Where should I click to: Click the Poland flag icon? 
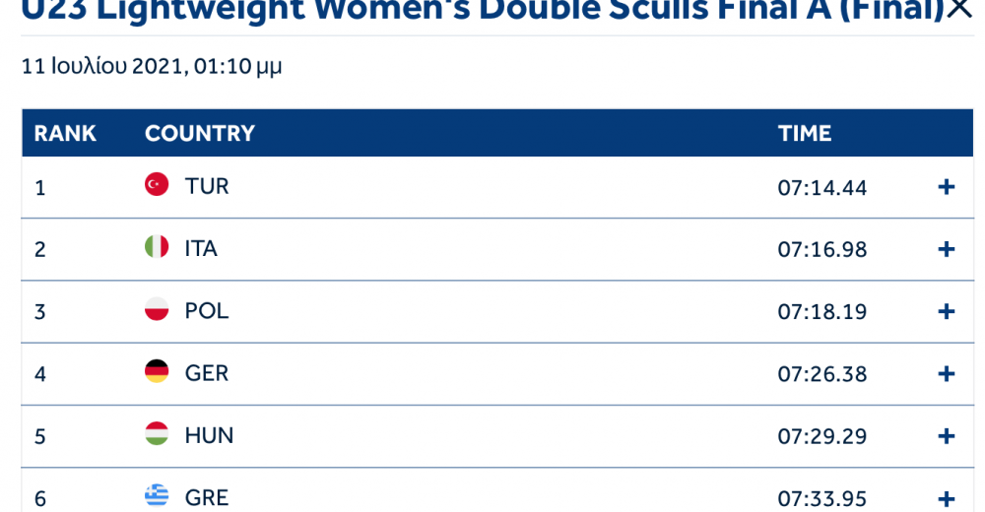pos(157,310)
